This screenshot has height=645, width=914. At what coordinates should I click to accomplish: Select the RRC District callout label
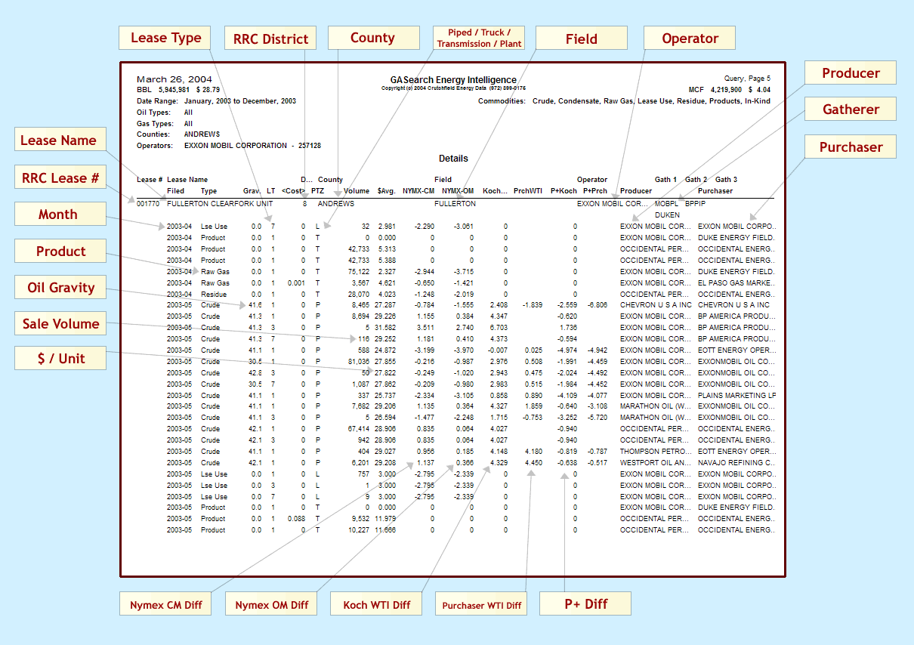(269, 39)
